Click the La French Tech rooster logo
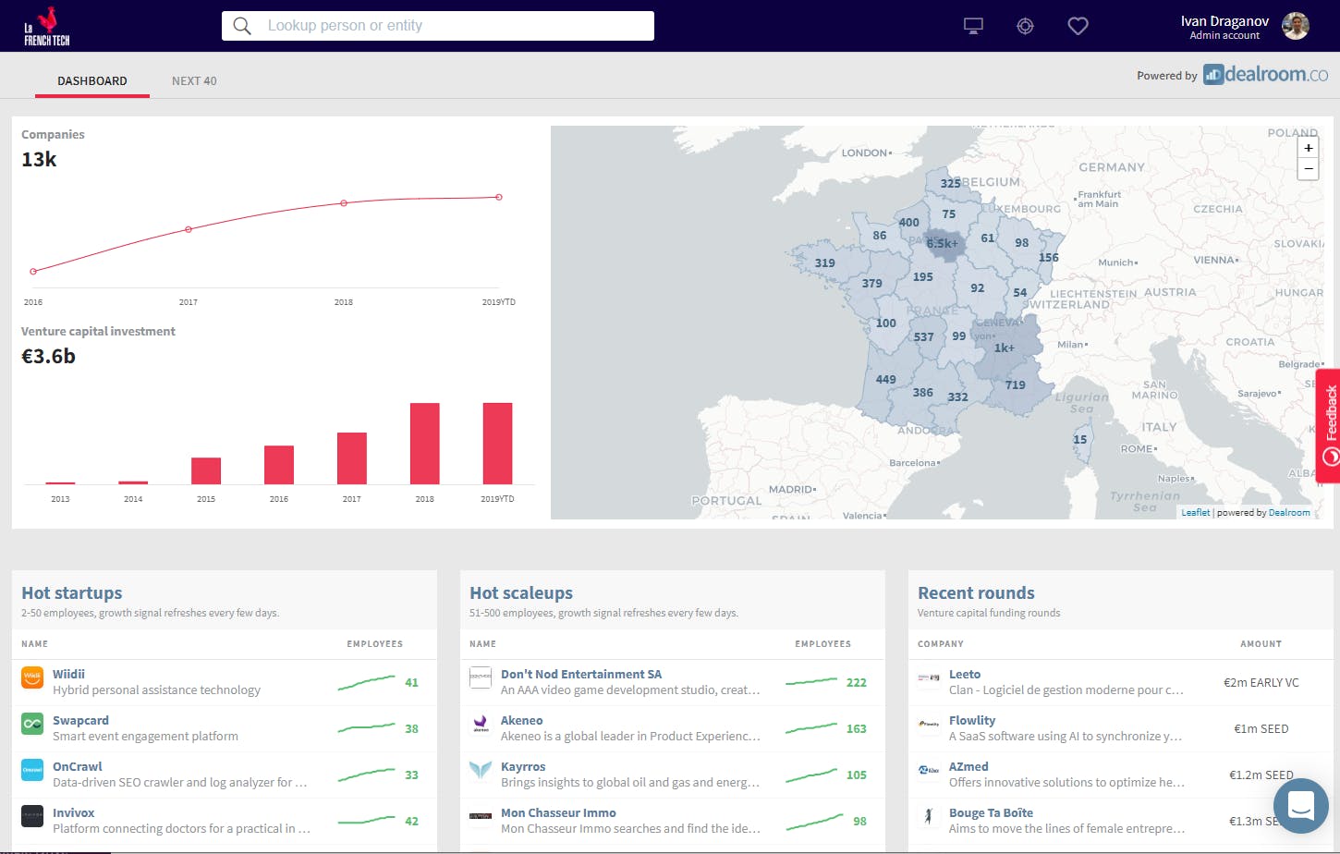Image resolution: width=1340 pixels, height=854 pixels. point(44,26)
